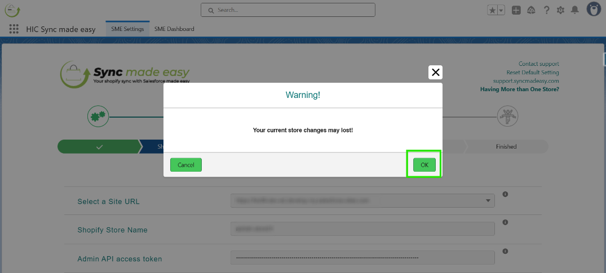Show info tooltip for Admin API access token
This screenshot has width=606, height=273.
[x=505, y=251]
